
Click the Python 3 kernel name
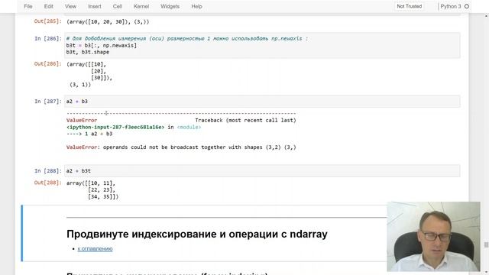click(450, 6)
